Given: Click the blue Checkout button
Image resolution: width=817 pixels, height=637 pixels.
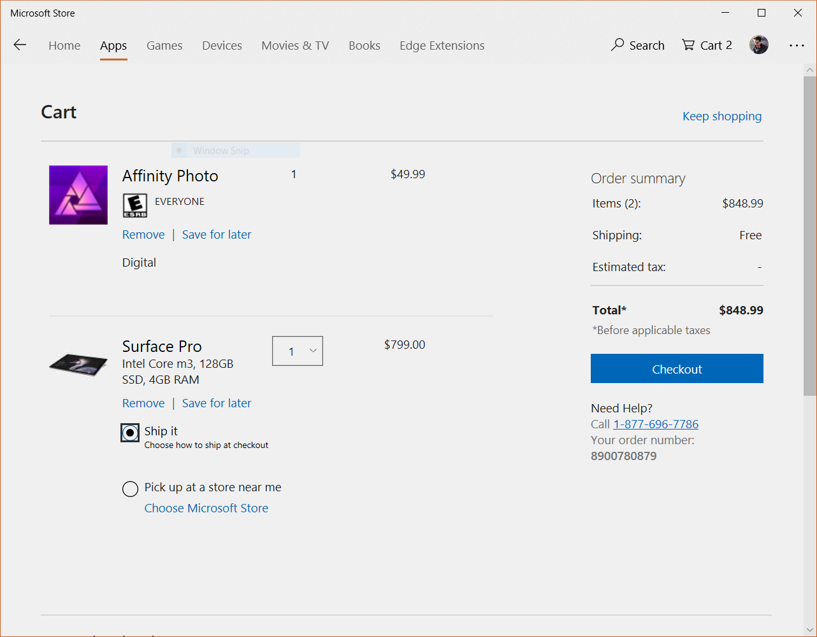Looking at the screenshot, I should click(677, 368).
